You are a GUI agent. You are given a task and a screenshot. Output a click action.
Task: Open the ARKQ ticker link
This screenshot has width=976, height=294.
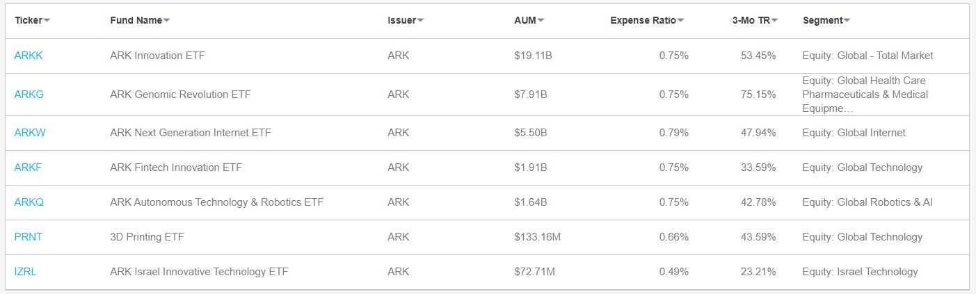[29, 202]
